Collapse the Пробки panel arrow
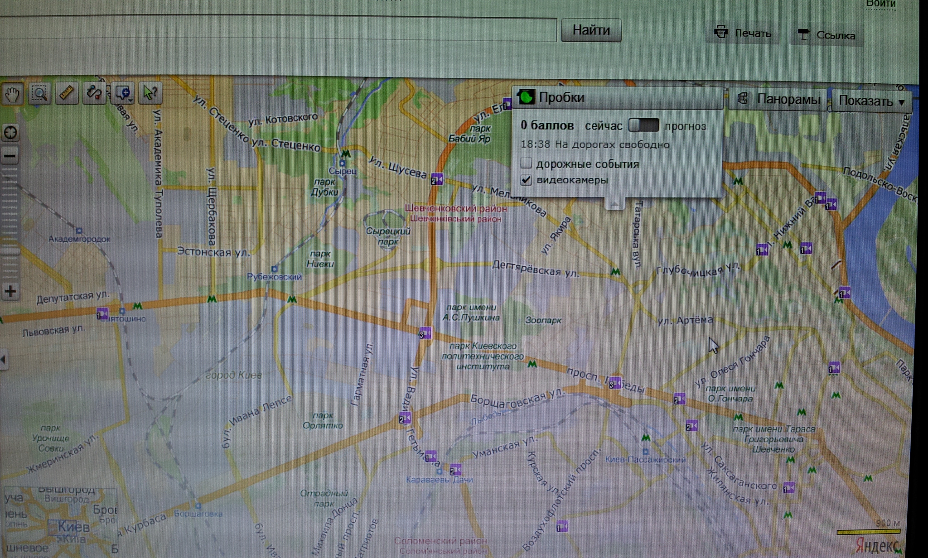 614,204
